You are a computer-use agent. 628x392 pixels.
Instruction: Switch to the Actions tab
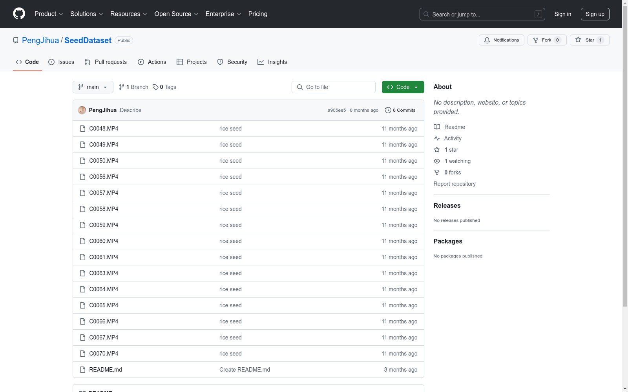[152, 62]
